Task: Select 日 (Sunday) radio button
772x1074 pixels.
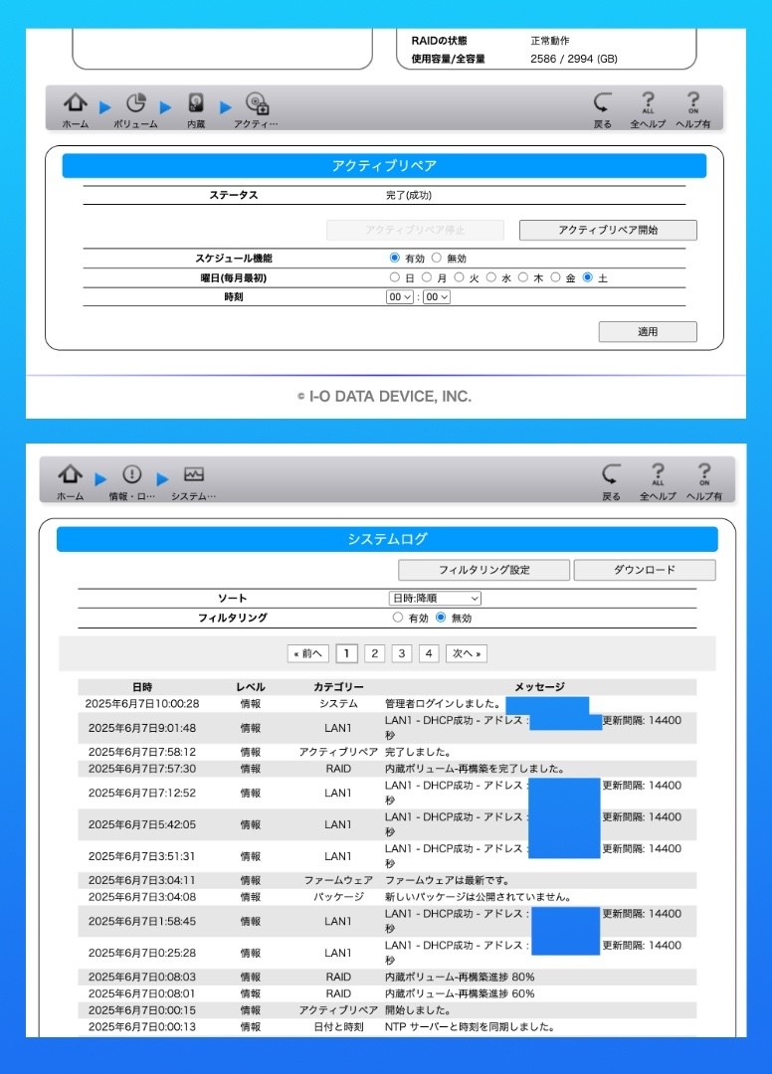Action: tap(395, 277)
